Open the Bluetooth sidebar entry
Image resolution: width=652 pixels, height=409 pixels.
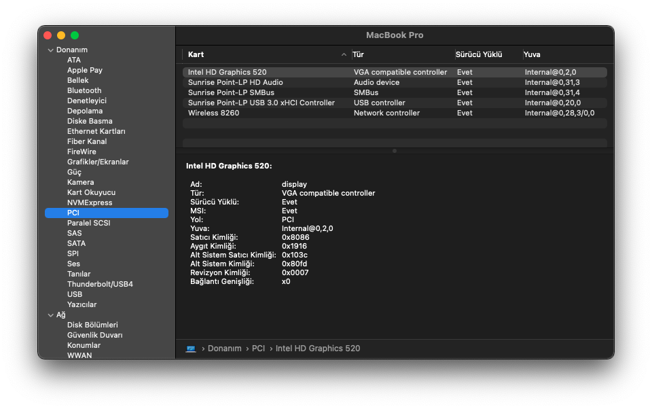[x=84, y=90]
